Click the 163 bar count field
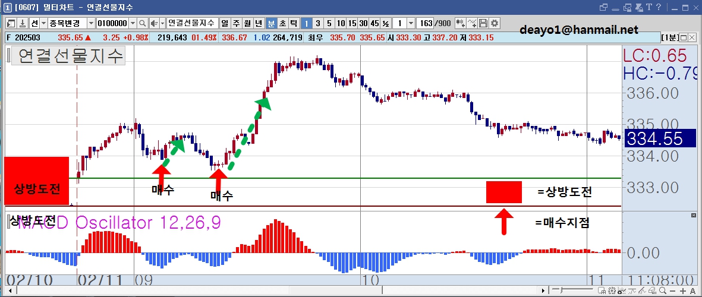Image resolution: width=702 pixels, height=297 pixels. [x=425, y=23]
